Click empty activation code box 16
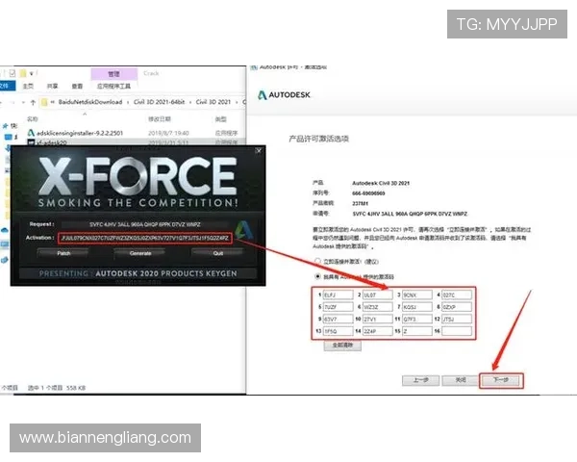Viewport: 577px width, 462px height. tap(457, 331)
